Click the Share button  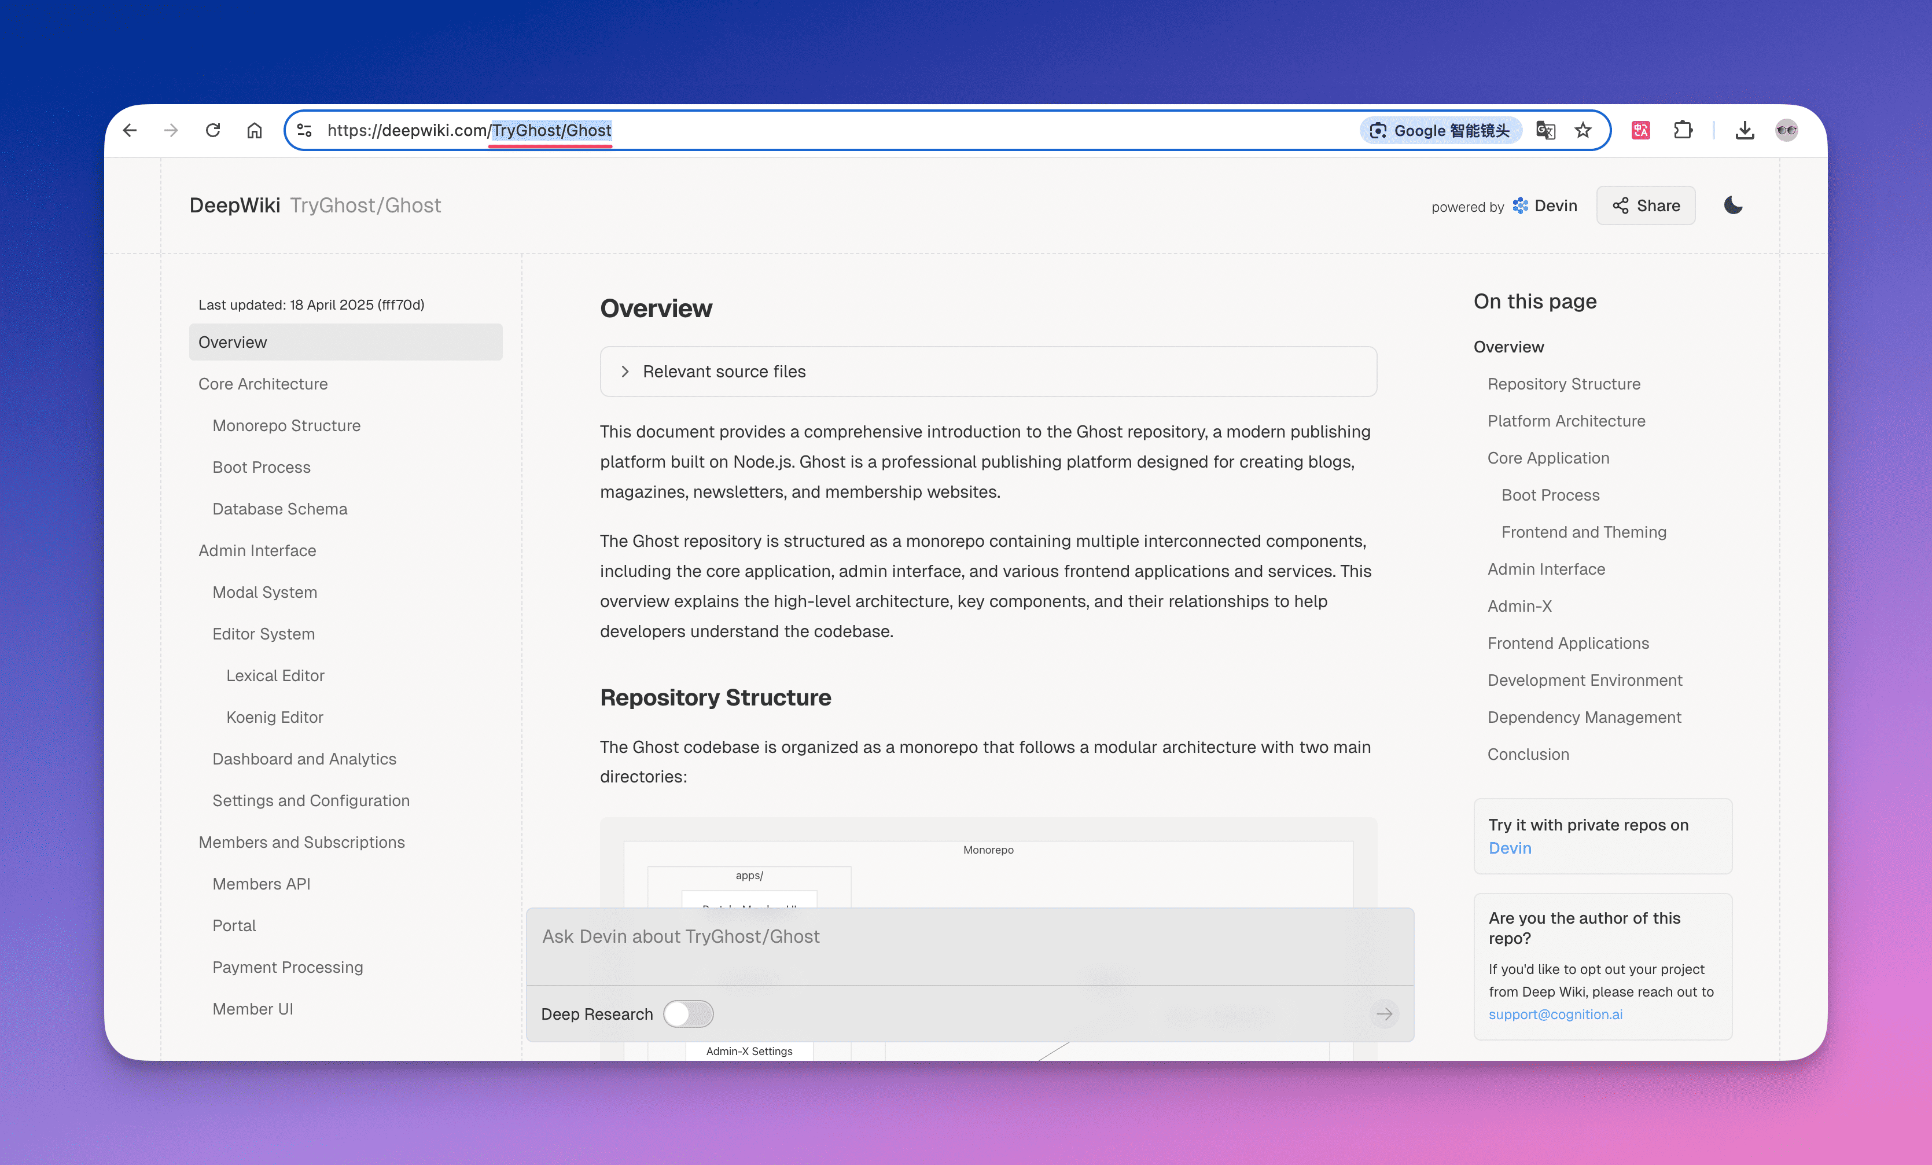pyautogui.click(x=1645, y=205)
